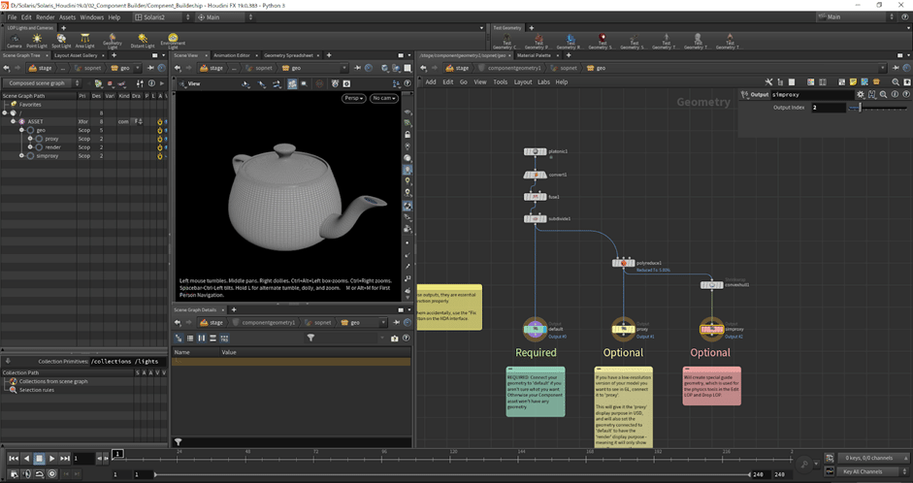The width and height of the screenshot is (913, 483).
Task: Create an Area Light from the shelf
Action: coord(86,40)
